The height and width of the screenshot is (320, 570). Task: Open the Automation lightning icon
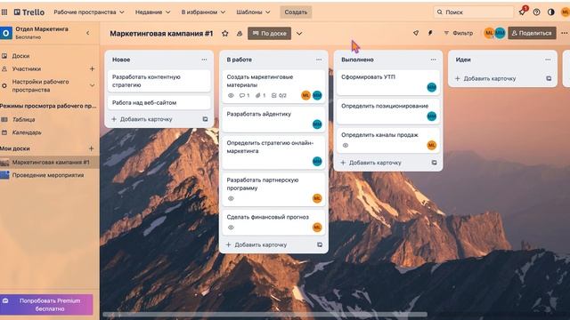click(430, 33)
